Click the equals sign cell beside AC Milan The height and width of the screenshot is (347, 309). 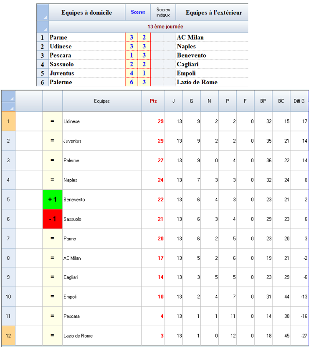(x=52, y=258)
